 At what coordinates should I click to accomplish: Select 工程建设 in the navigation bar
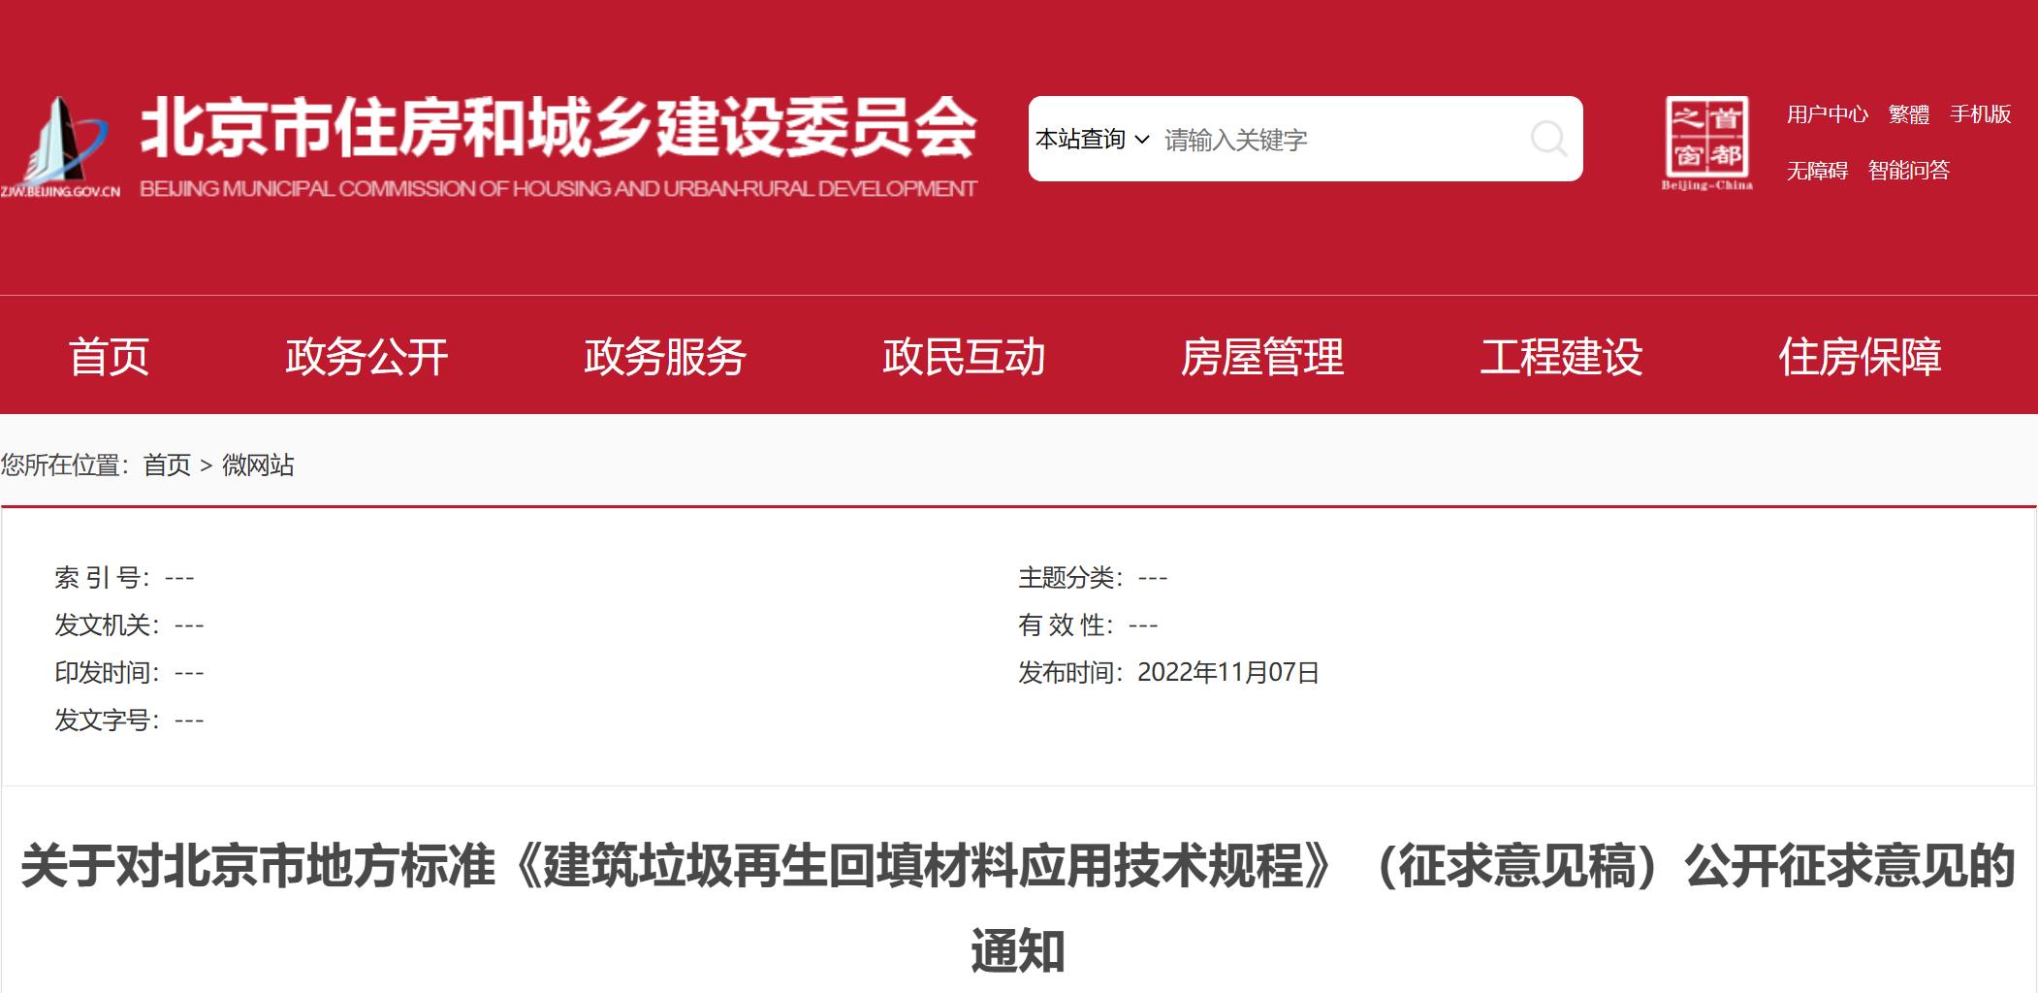(x=1561, y=357)
